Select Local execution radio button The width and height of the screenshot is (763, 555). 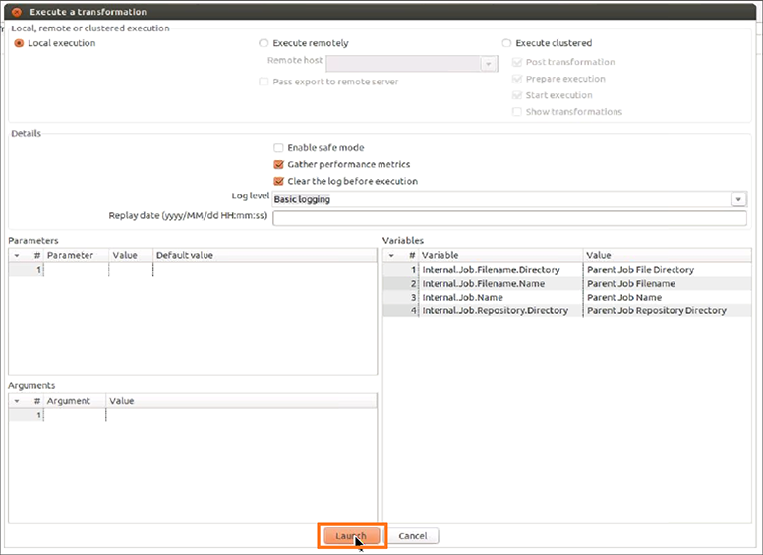tap(19, 43)
